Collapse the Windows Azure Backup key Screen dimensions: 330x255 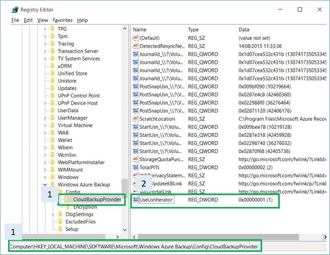45,185
